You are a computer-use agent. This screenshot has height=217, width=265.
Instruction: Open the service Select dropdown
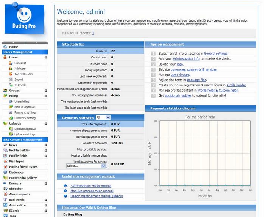click(x=86, y=166)
